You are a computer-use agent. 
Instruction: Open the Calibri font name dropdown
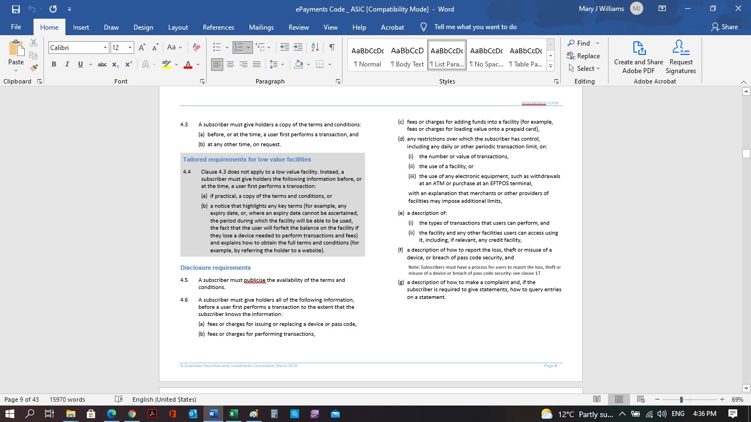(104, 48)
